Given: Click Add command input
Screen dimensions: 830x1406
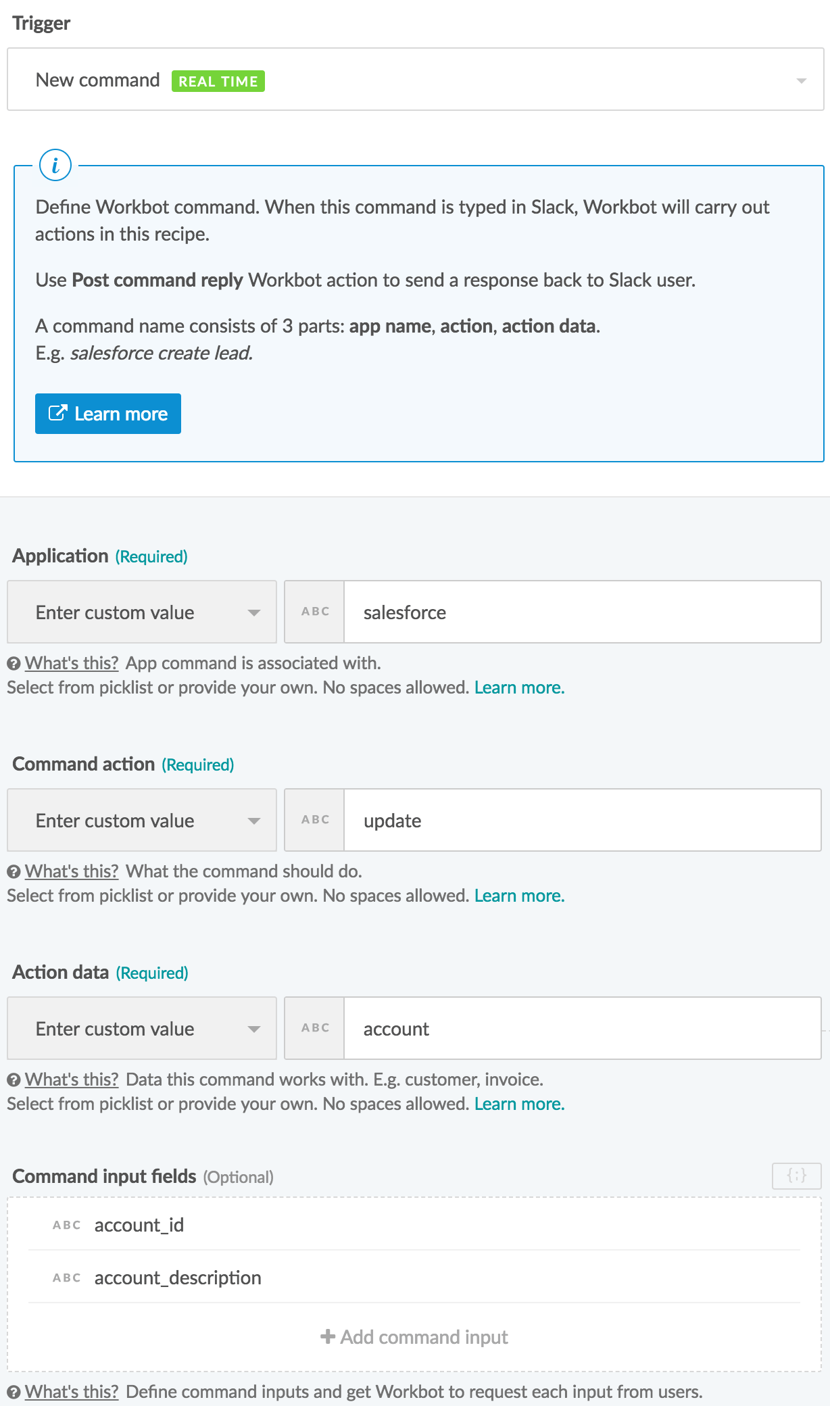Looking at the screenshot, I should coord(414,1337).
